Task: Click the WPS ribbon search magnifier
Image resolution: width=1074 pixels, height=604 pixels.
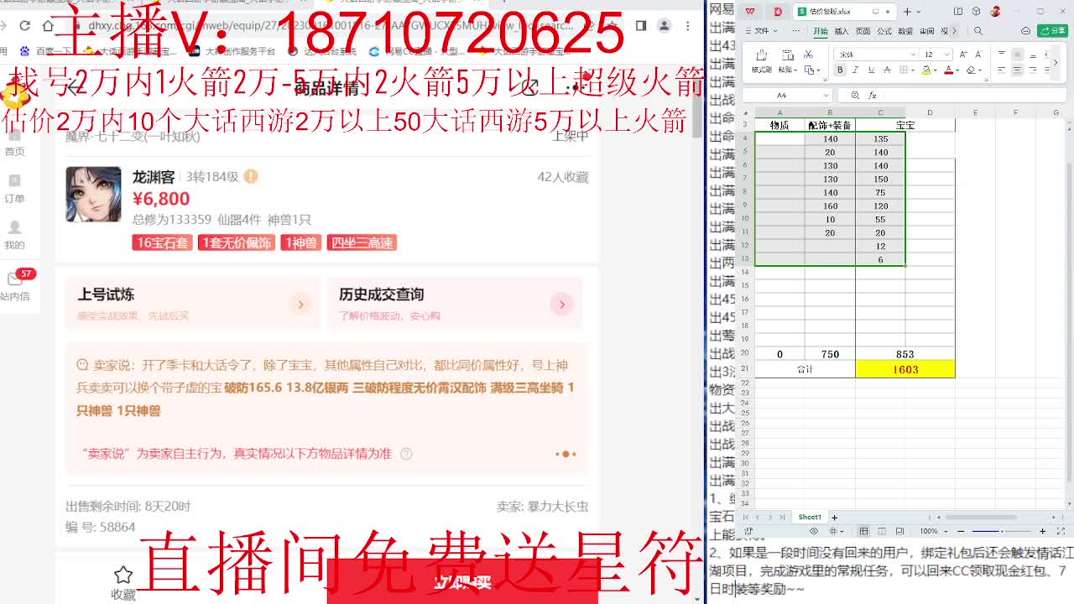Action: pyautogui.click(x=978, y=31)
